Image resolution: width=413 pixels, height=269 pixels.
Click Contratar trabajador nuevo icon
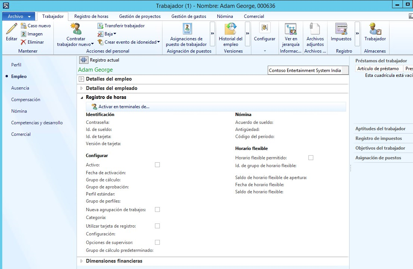pyautogui.click(x=76, y=28)
